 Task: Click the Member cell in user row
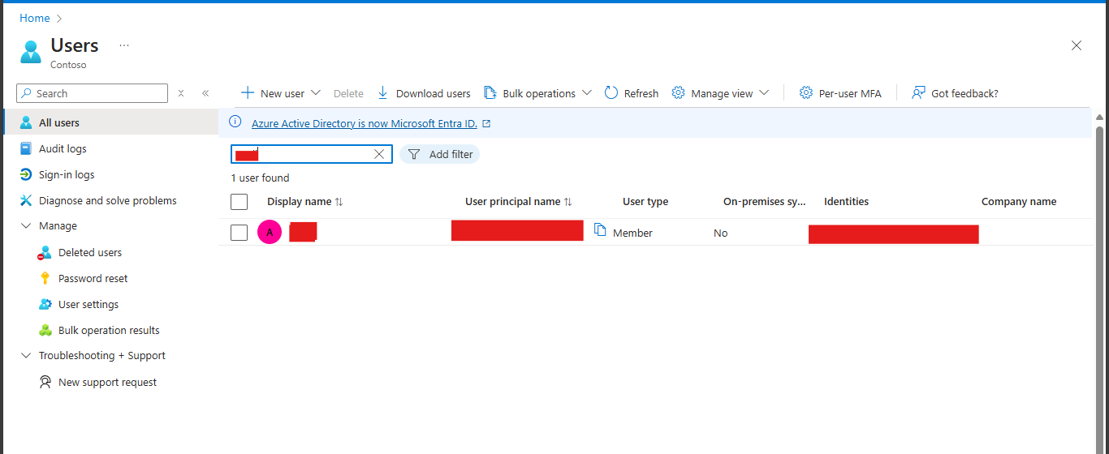tap(632, 233)
